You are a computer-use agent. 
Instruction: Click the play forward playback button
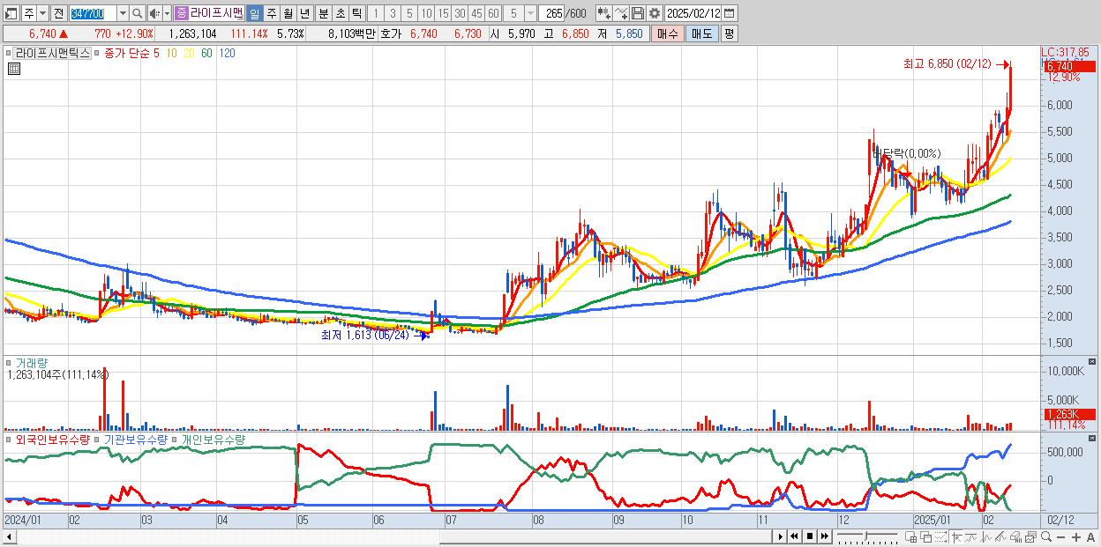pos(781,536)
